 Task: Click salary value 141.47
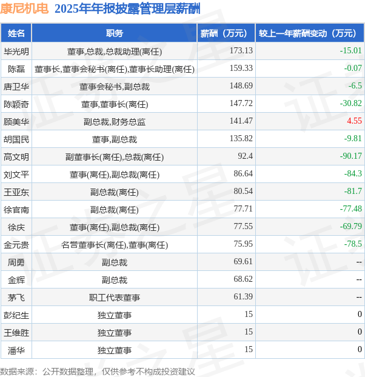click(241, 121)
